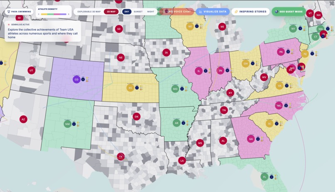Click the athlete count badge beside GA

tap(258, 139)
